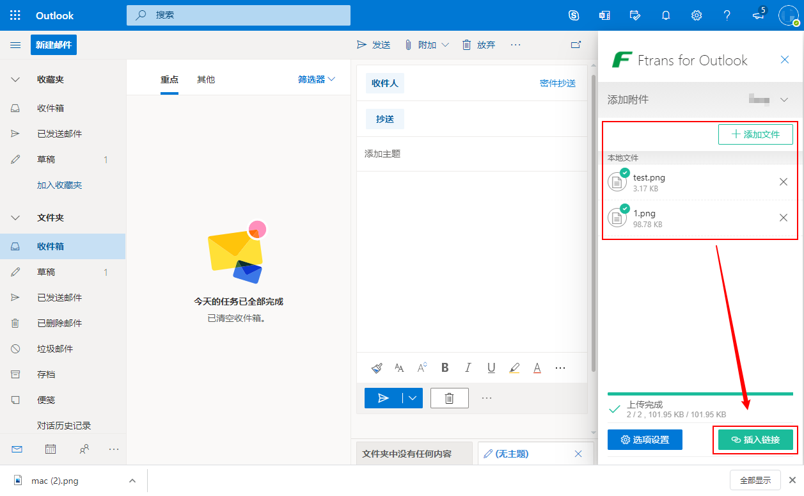Open the font color picker
Viewport: 804px width, 496px height.
click(x=537, y=368)
